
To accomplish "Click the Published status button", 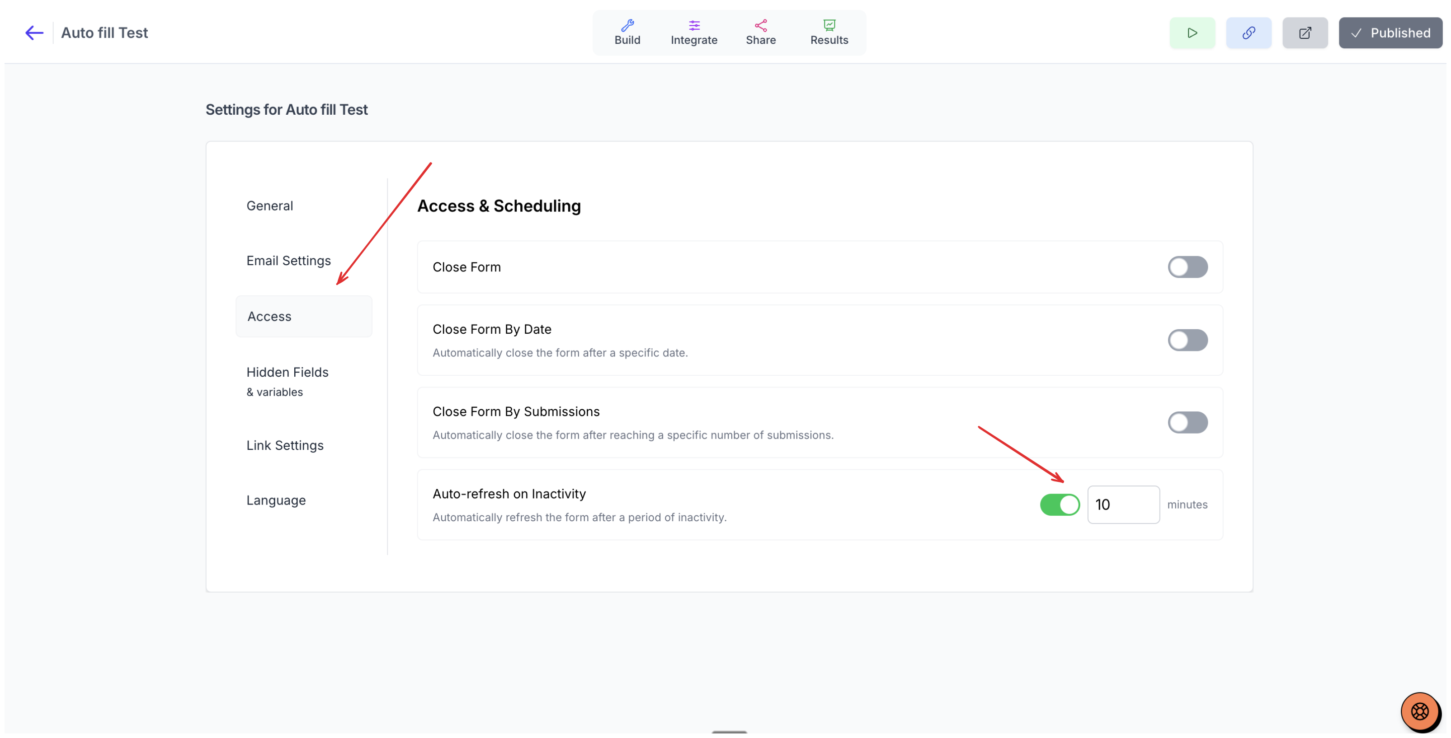I will pos(1390,33).
